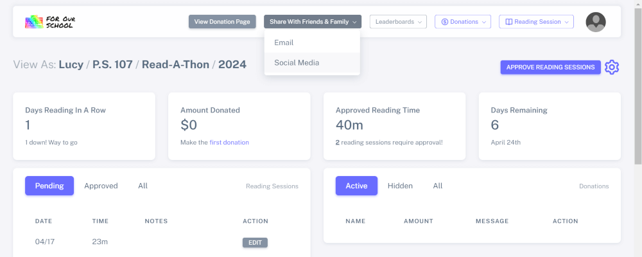Switch to Approved reading sessions tab
Image resolution: width=642 pixels, height=257 pixels.
pyautogui.click(x=101, y=186)
